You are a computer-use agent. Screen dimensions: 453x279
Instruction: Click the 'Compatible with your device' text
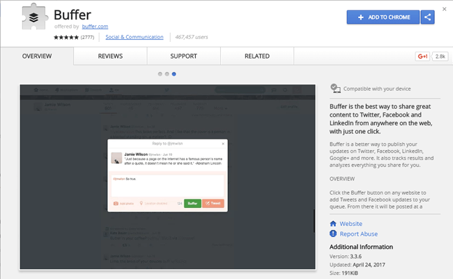click(377, 89)
